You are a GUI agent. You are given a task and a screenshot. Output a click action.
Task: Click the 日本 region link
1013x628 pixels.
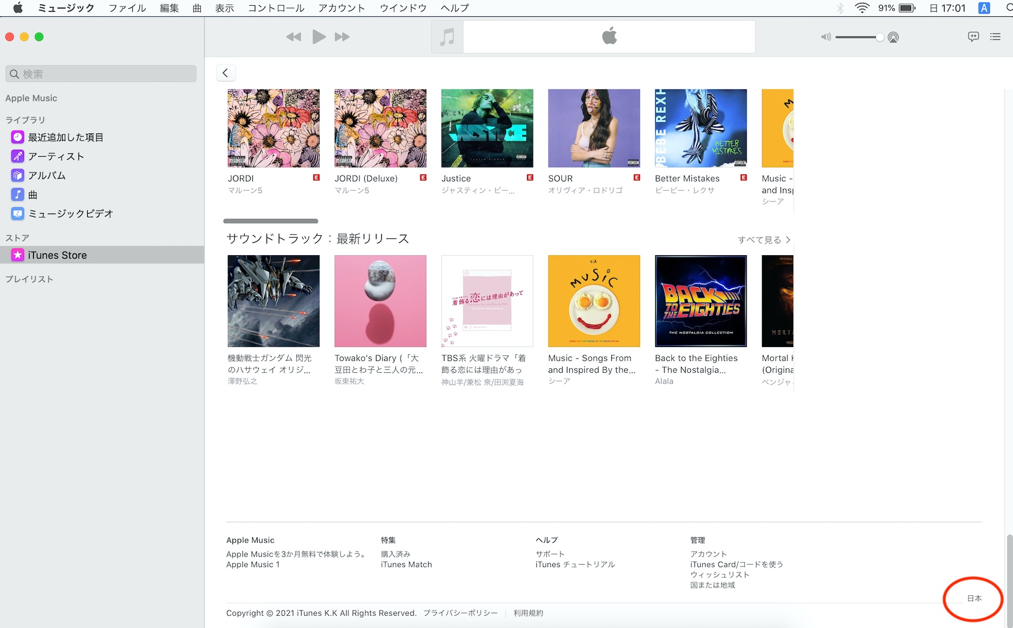(974, 598)
